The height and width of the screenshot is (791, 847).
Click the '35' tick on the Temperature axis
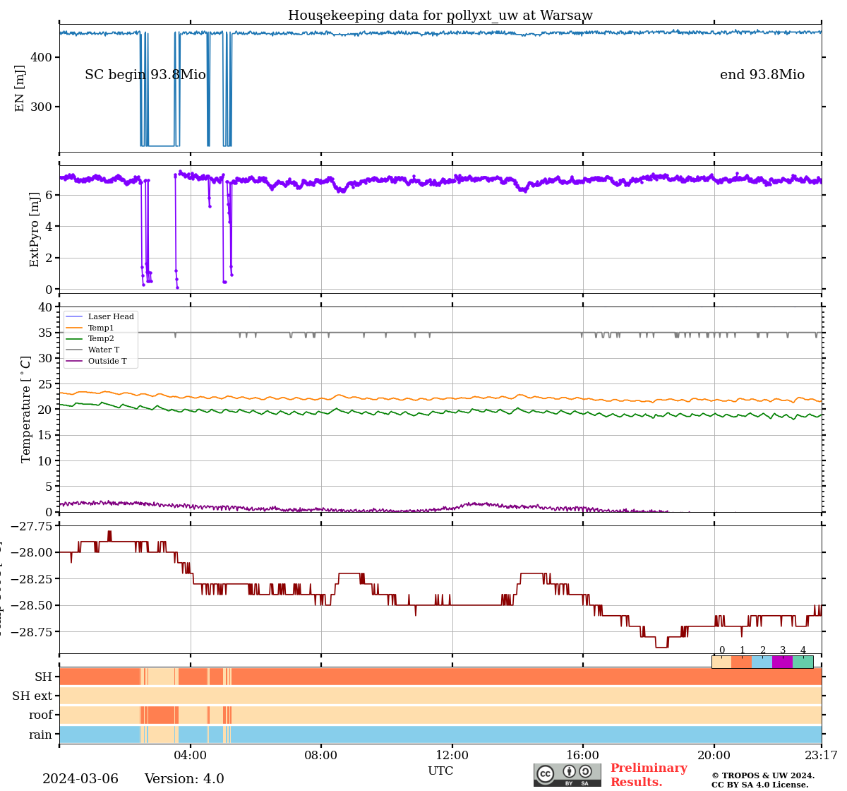point(45,333)
